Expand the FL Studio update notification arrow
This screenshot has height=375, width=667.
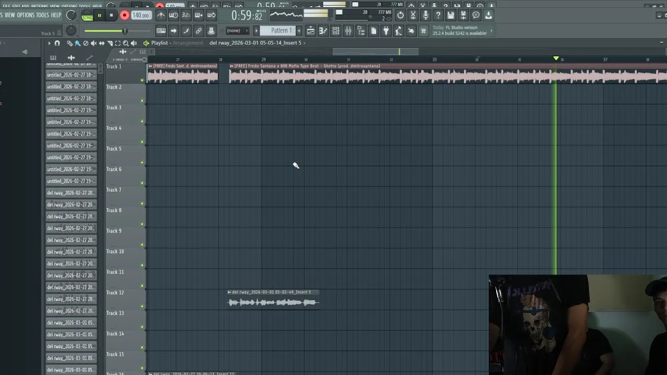click(490, 31)
